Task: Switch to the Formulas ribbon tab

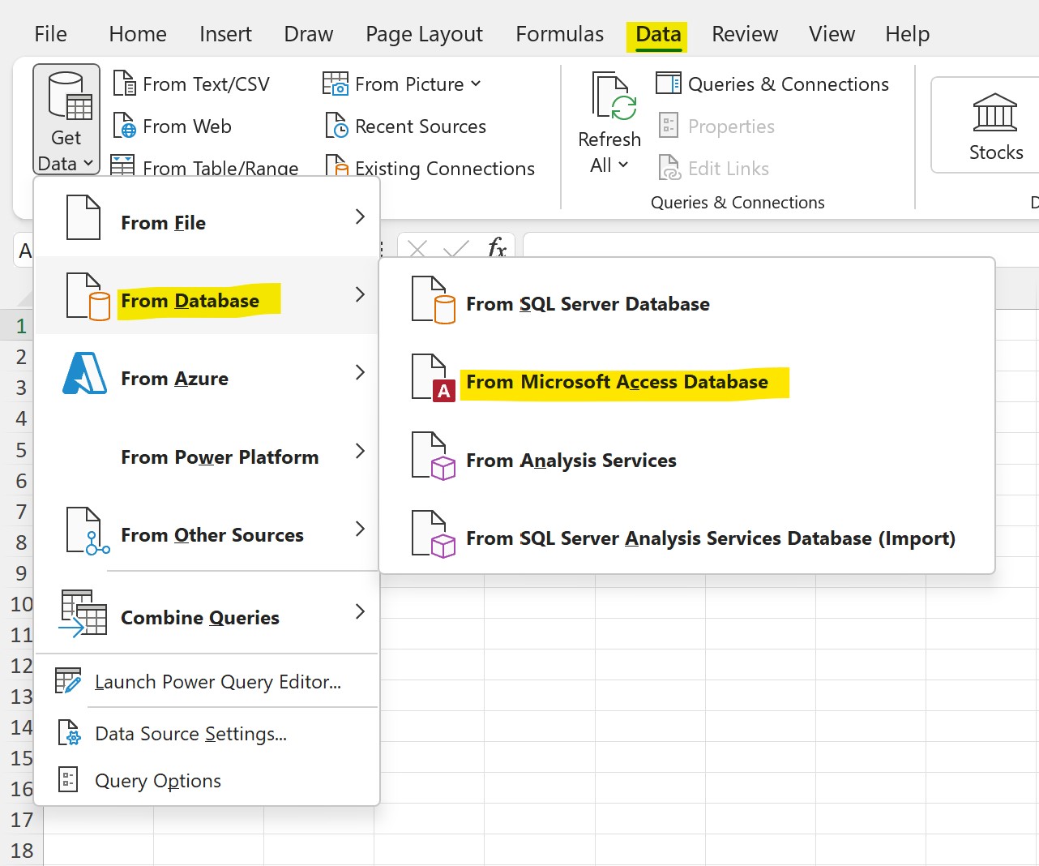Action: click(x=558, y=34)
